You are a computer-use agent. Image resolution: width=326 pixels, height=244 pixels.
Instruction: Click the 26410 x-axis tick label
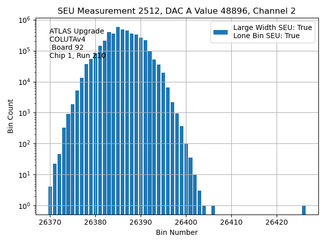click(231, 223)
